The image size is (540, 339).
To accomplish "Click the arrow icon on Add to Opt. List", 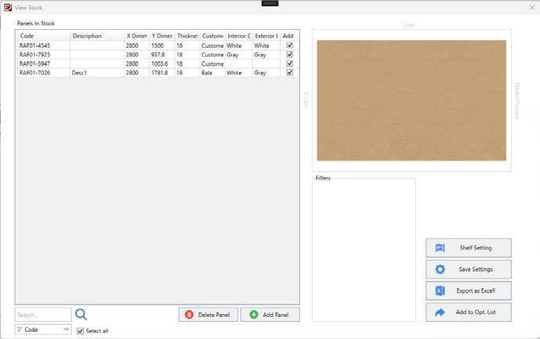I will pos(440,312).
